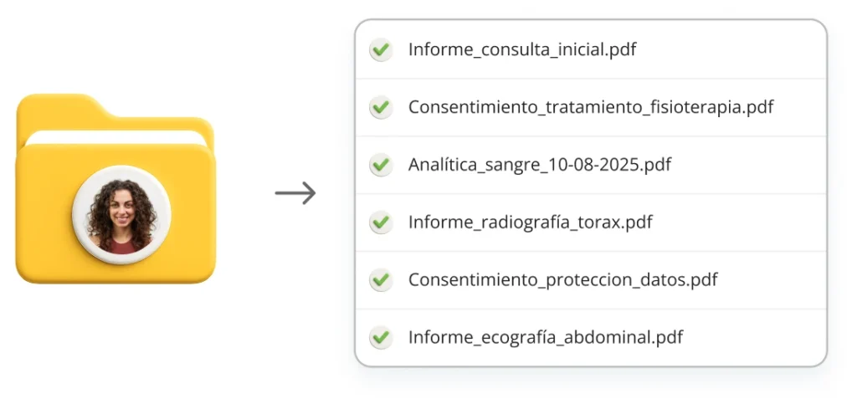Open the Consentimiento_proteccion_datos.pdf document
The width and height of the screenshot is (857, 409).
point(563,280)
